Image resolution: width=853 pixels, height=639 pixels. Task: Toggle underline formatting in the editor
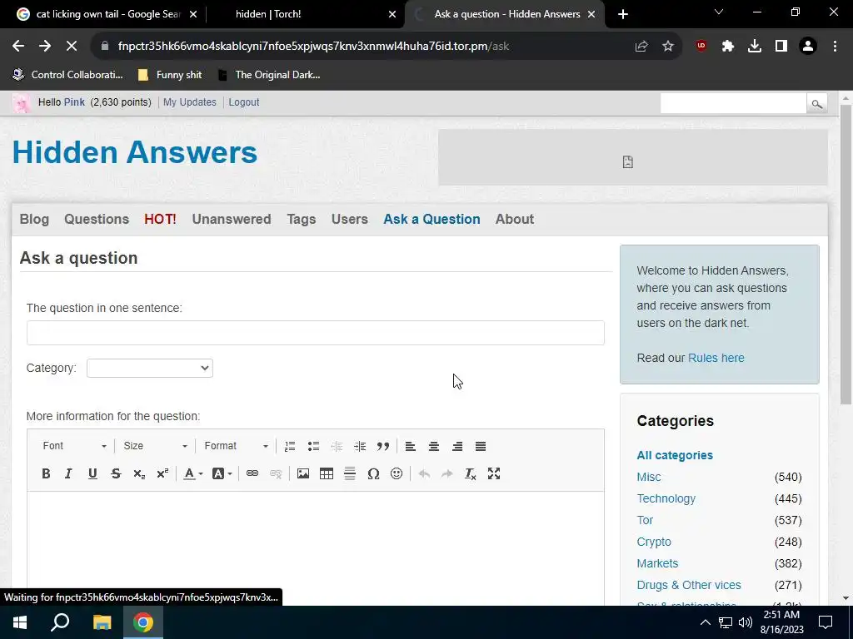click(x=92, y=473)
